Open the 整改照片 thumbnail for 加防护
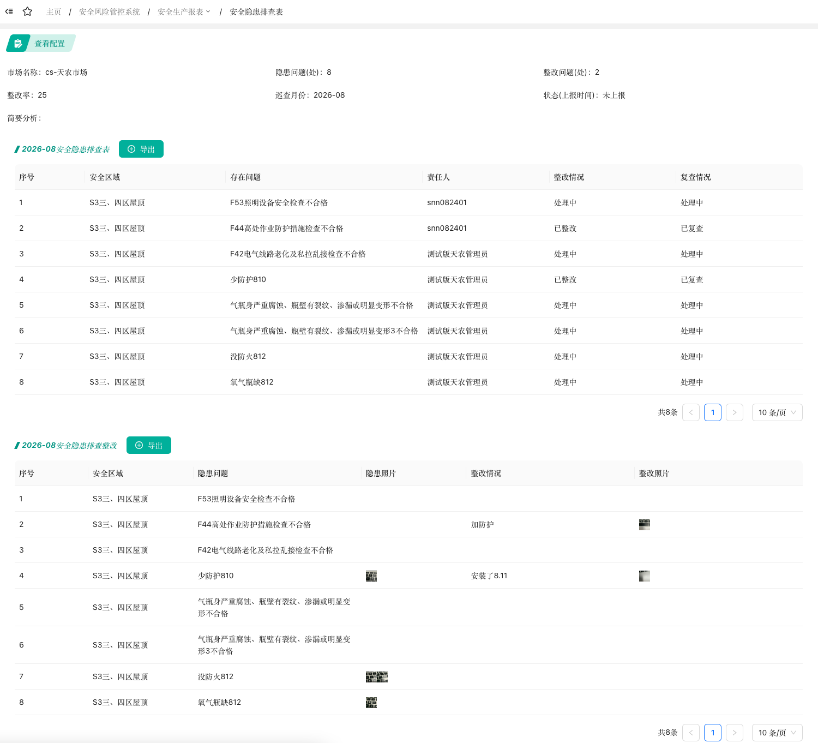Image resolution: width=818 pixels, height=743 pixels. (645, 525)
